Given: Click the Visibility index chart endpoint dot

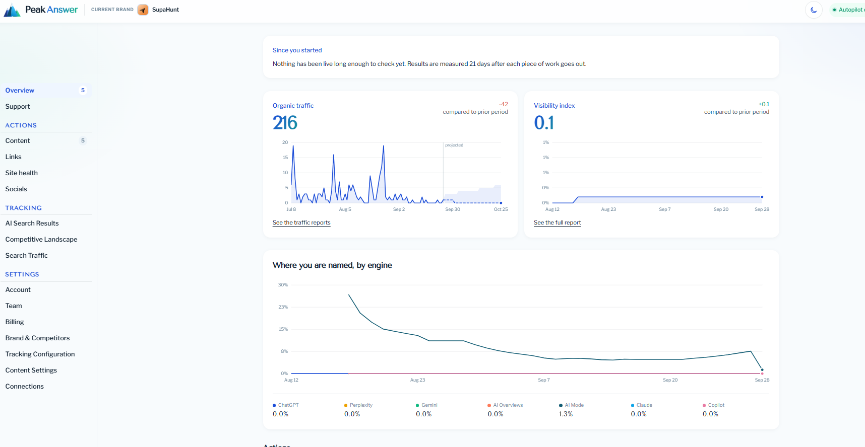Looking at the screenshot, I should tap(762, 197).
